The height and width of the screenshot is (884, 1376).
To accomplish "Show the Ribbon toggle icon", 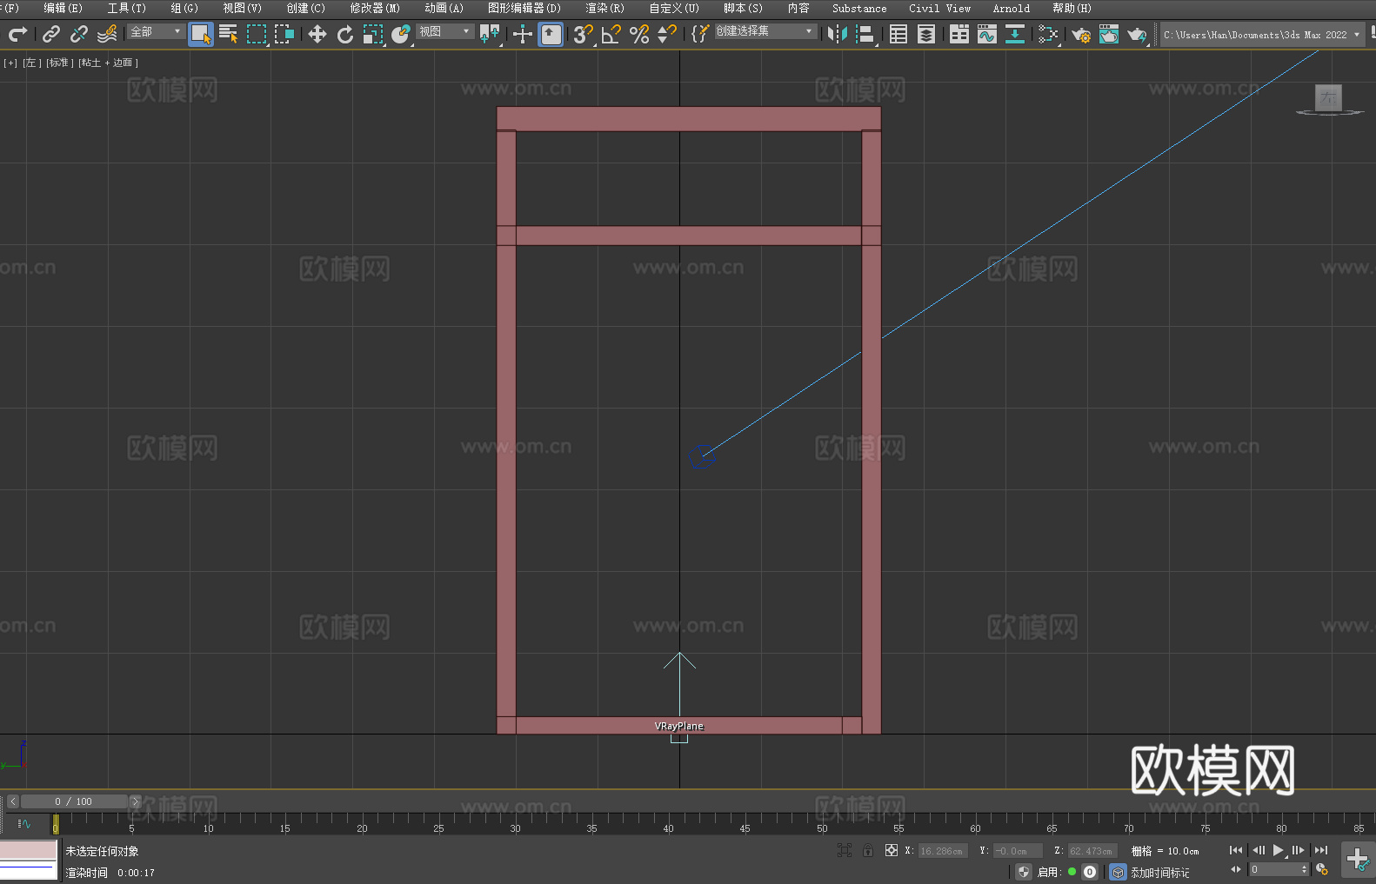I will (x=959, y=34).
